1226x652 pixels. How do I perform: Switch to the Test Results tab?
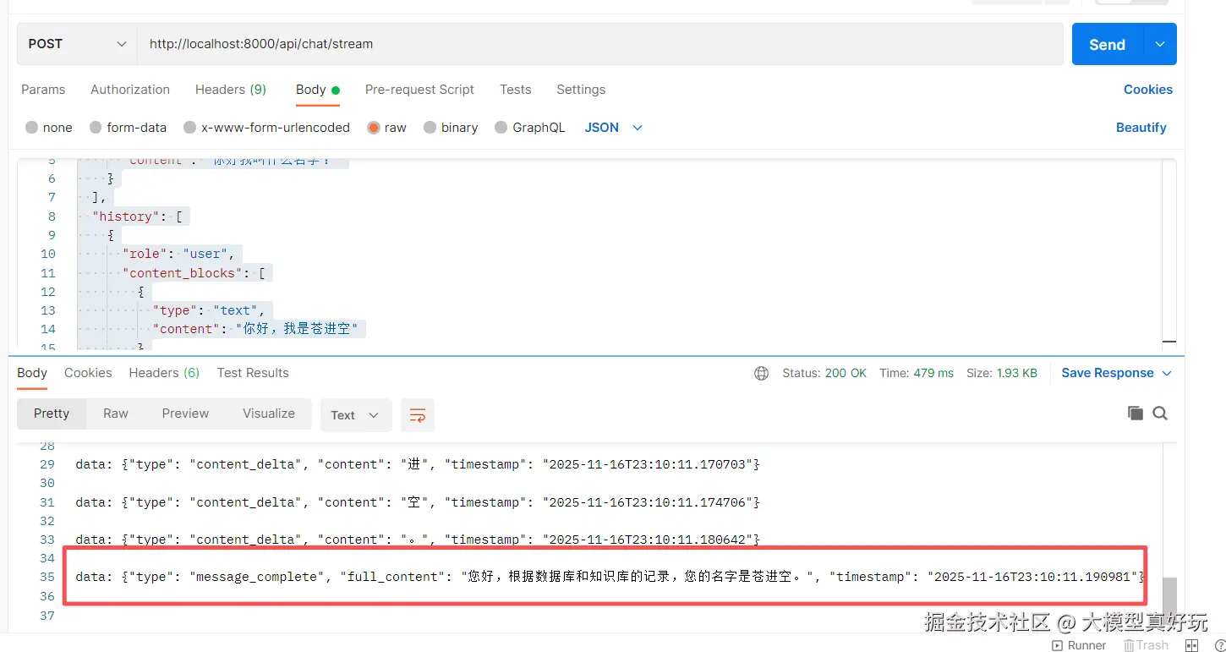click(253, 373)
